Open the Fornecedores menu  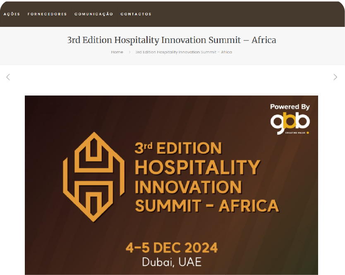(x=47, y=14)
